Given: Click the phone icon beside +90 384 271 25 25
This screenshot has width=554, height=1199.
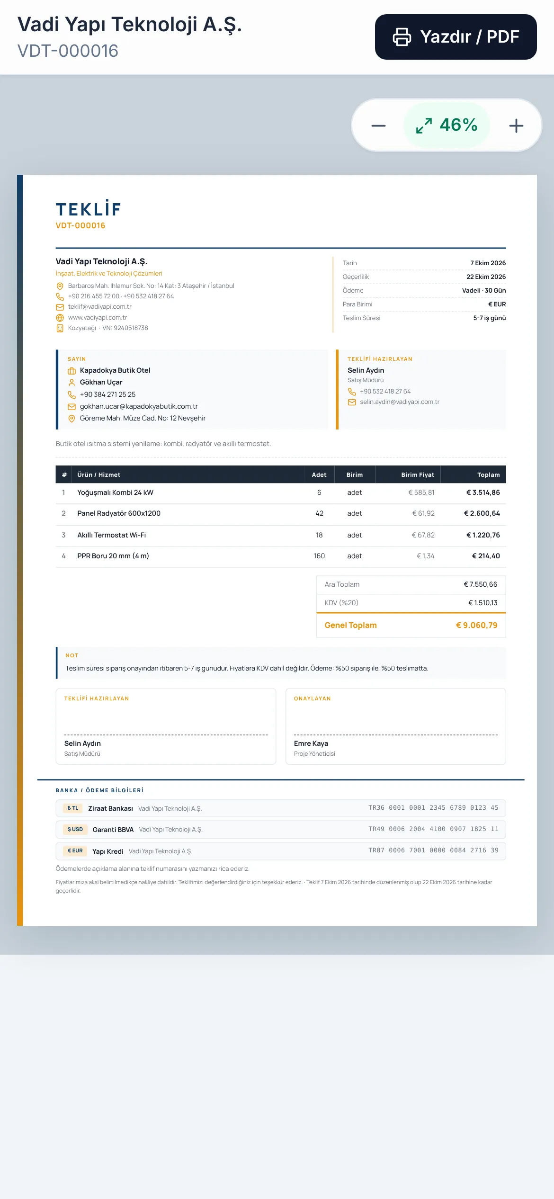Looking at the screenshot, I should [x=72, y=394].
